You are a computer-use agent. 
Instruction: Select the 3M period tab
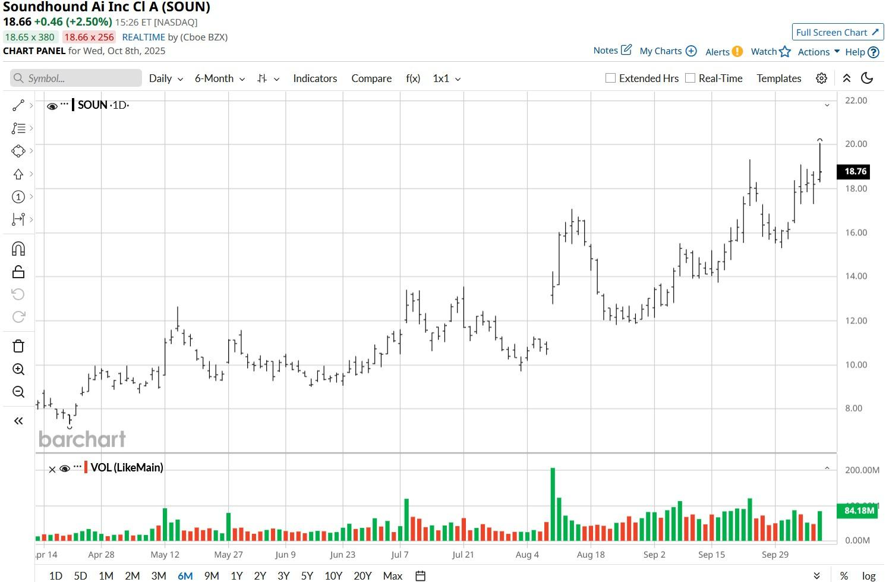[x=159, y=575]
